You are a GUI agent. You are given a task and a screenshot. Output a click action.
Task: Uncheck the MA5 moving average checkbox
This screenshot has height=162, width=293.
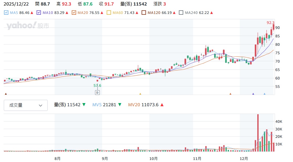point(6,13)
